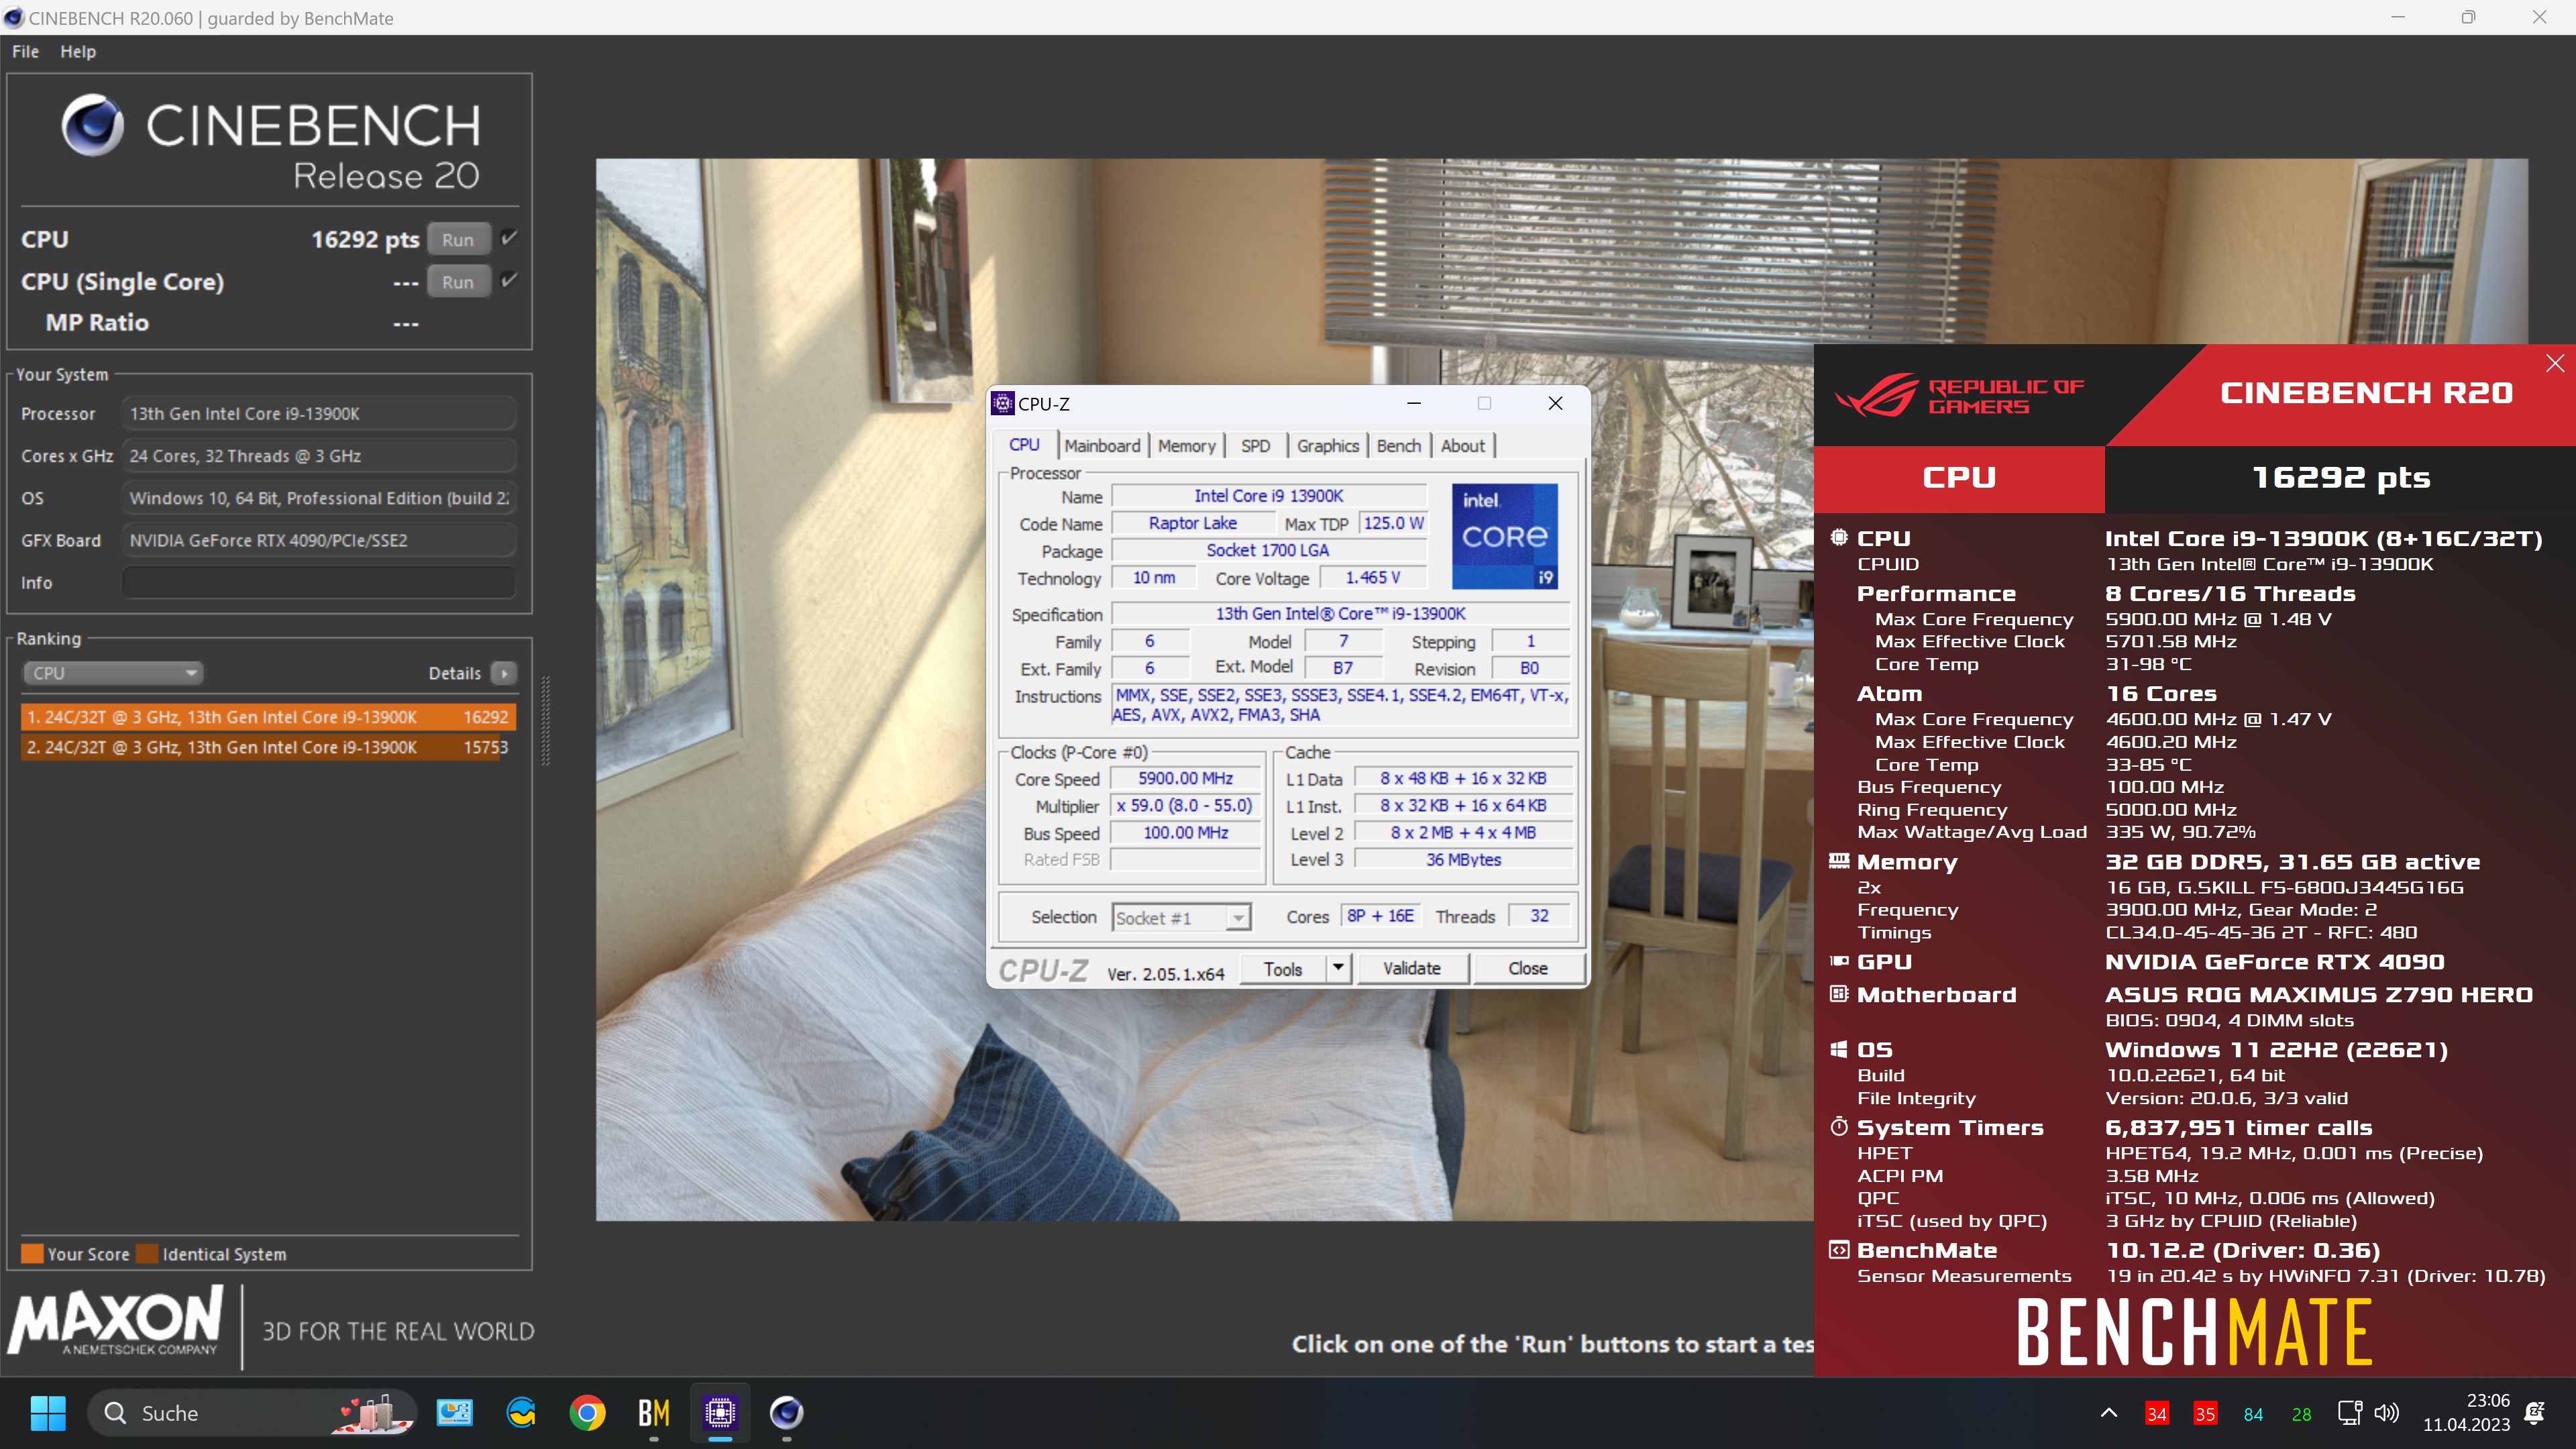This screenshot has height=1449, width=2576.
Task: Show hidden system tray icons
Action: tap(2109, 1413)
